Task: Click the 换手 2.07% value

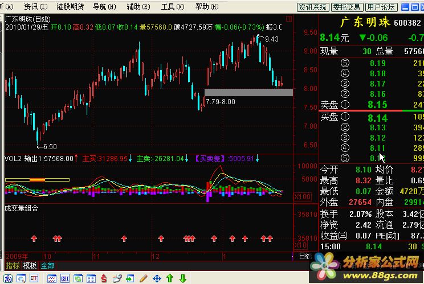Action: point(360,214)
